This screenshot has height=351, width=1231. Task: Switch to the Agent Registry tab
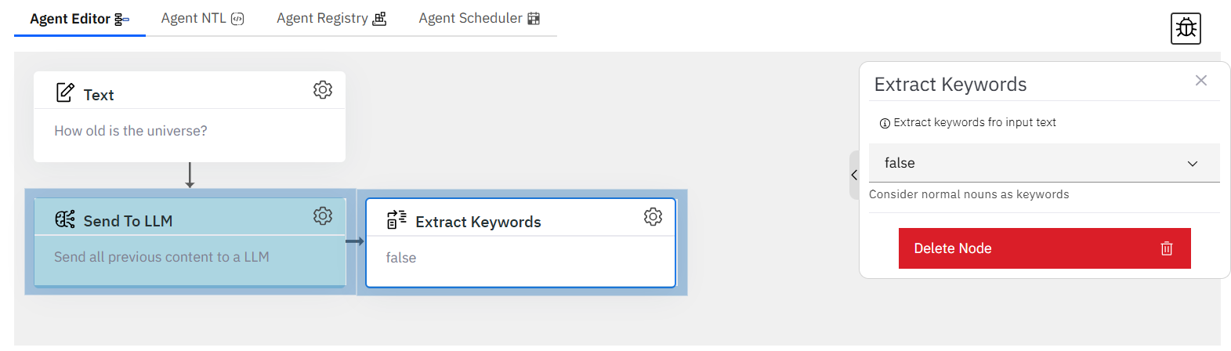click(x=331, y=18)
